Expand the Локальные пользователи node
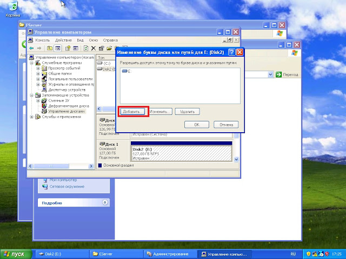Viewport: 346px width, 259px height. (38, 79)
